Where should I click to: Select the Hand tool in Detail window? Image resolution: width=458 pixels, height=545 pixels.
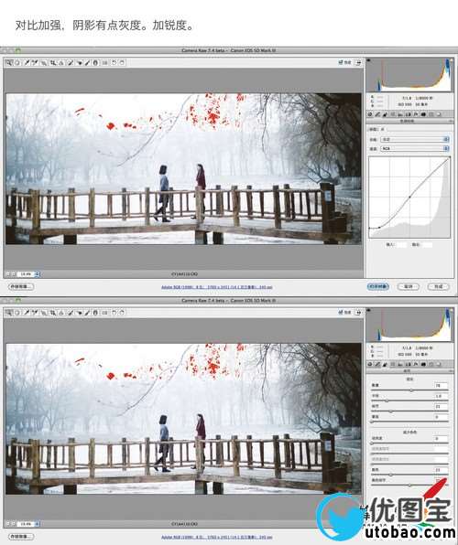(17, 313)
